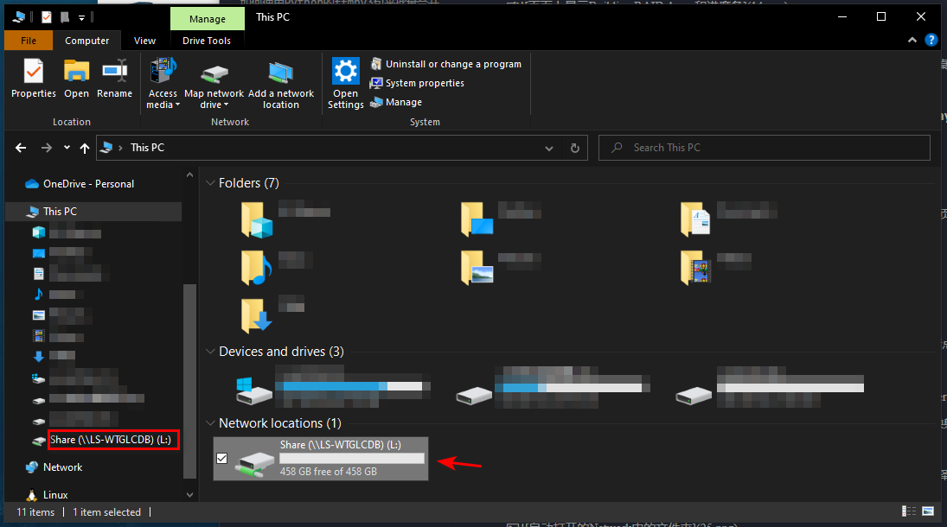Expand the address bar history dropdown
Image resolution: width=947 pixels, height=527 pixels.
point(548,148)
